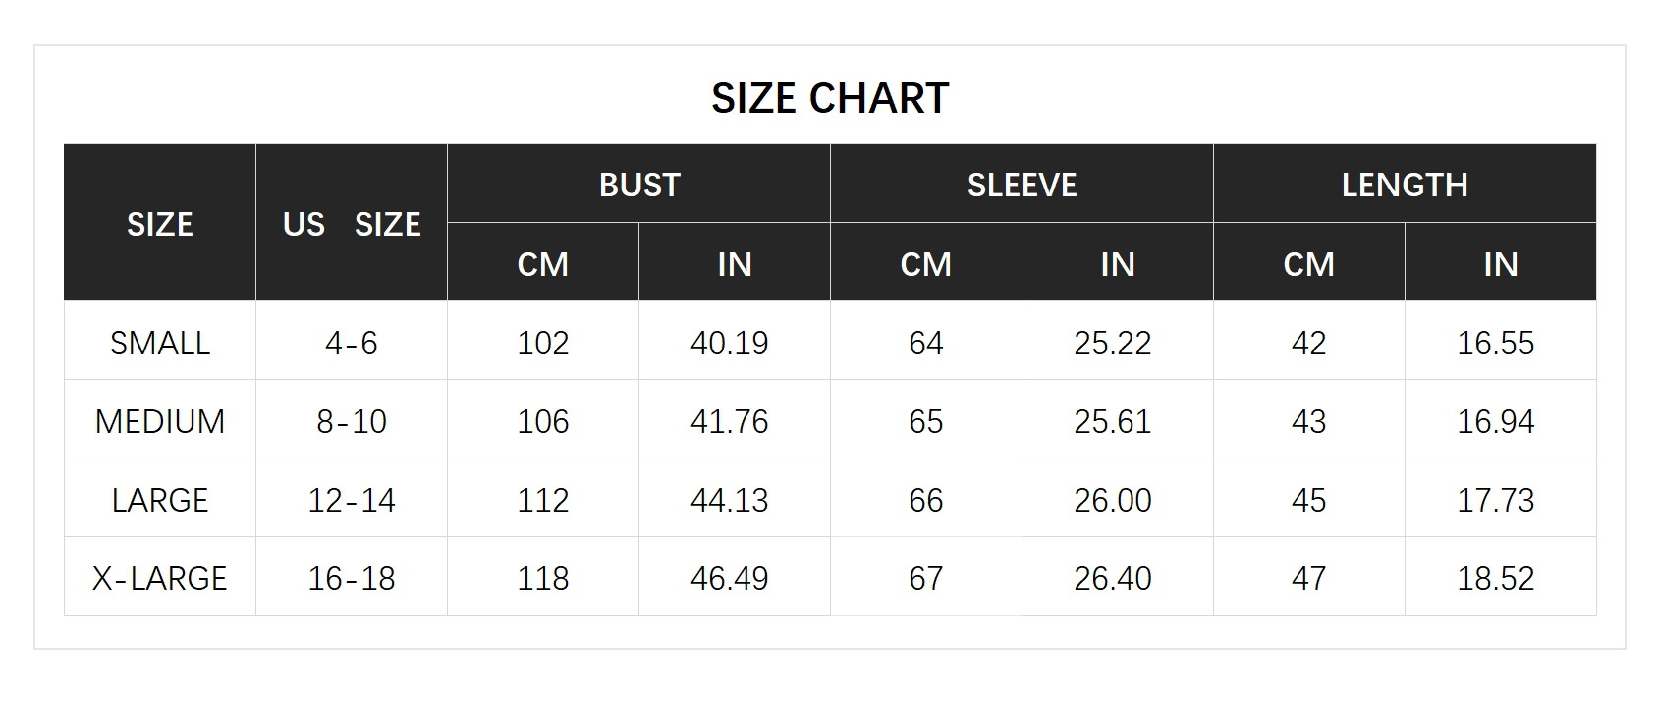Click the 4-6 US size cell
The image size is (1657, 701).
point(352,341)
